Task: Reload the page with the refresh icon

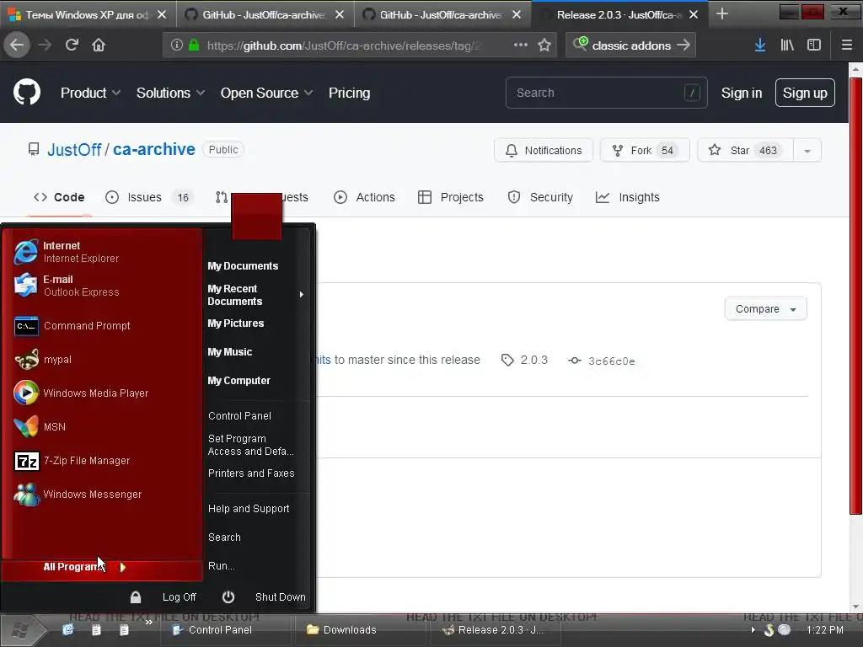Action: coord(72,45)
